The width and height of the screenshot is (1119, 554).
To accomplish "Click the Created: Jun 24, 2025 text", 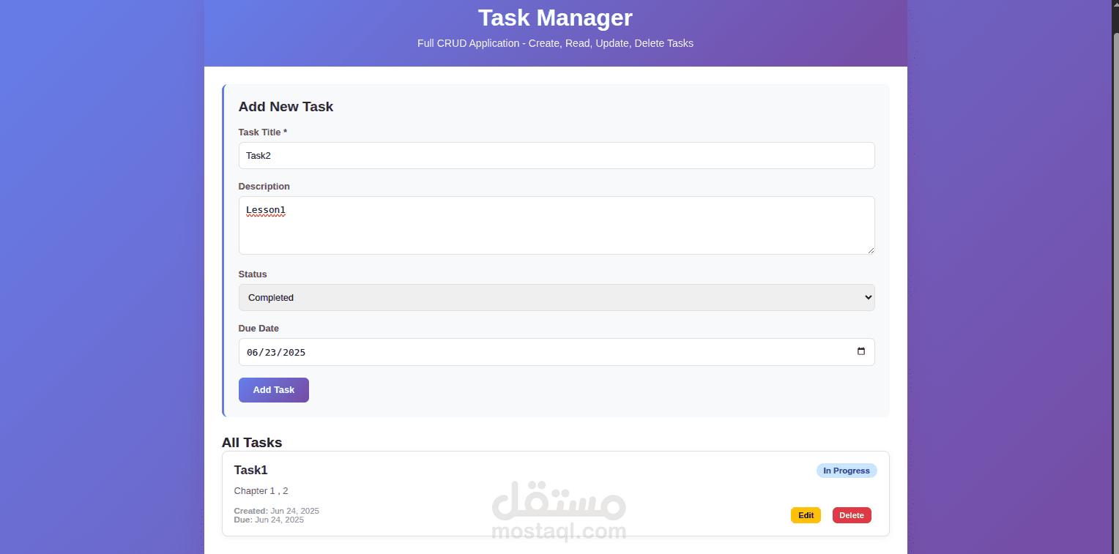I will pyautogui.click(x=276, y=511).
